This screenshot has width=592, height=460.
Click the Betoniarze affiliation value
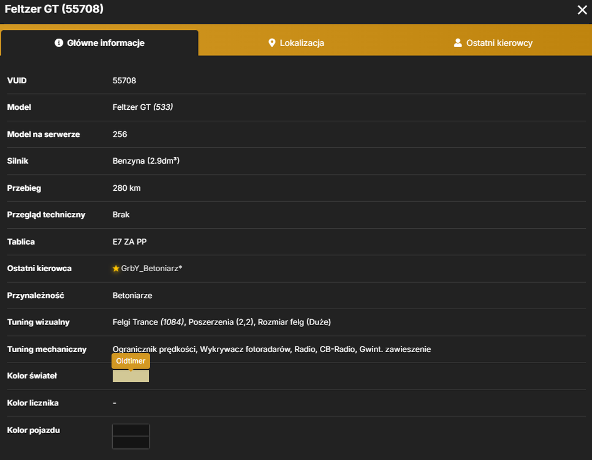(132, 296)
